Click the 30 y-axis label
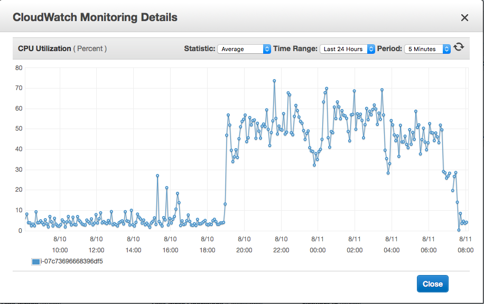This screenshot has width=484, height=304. [19, 170]
